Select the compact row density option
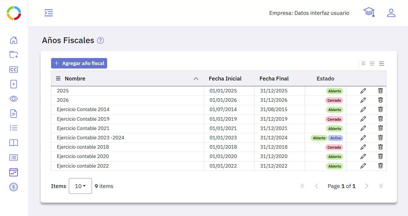 (363, 64)
